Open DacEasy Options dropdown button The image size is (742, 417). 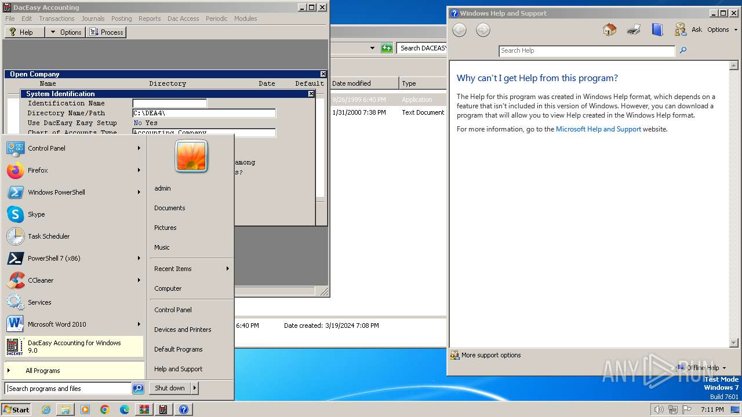[x=65, y=32]
